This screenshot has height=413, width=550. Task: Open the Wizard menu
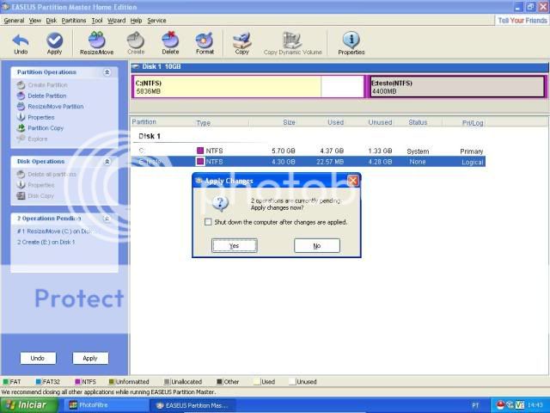tap(117, 21)
